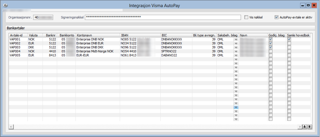Screen dimensions: 320x137
Task: Select the VAP005 agreement cell
Action: [x=18, y=55]
